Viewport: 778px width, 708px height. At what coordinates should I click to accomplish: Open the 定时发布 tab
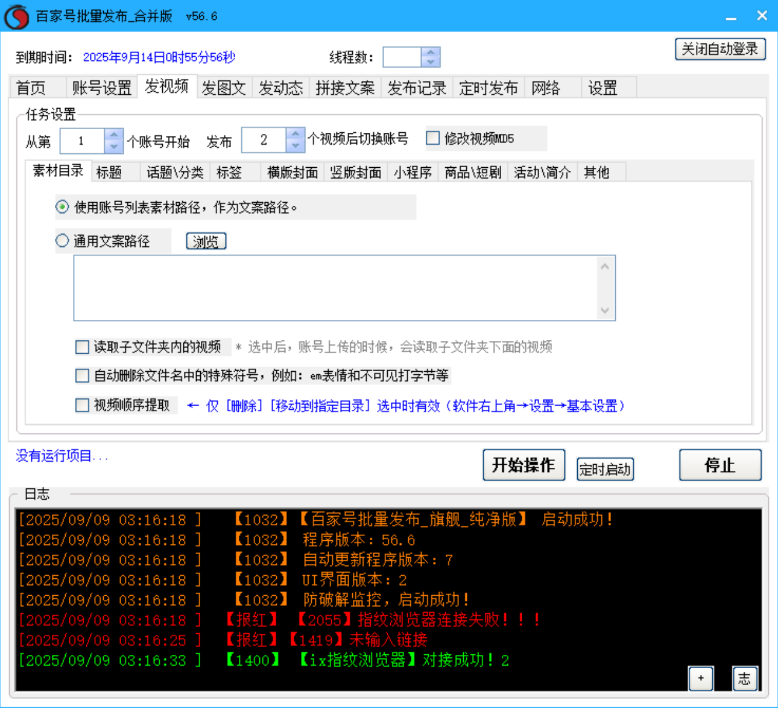pyautogui.click(x=489, y=88)
